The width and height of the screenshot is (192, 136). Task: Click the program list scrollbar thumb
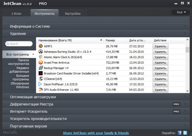coord(187,50)
